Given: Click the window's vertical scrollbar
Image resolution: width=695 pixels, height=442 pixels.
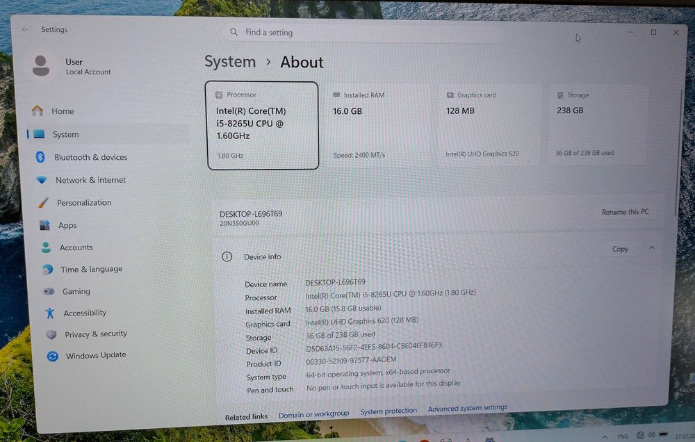Looking at the screenshot, I should (x=679, y=153).
